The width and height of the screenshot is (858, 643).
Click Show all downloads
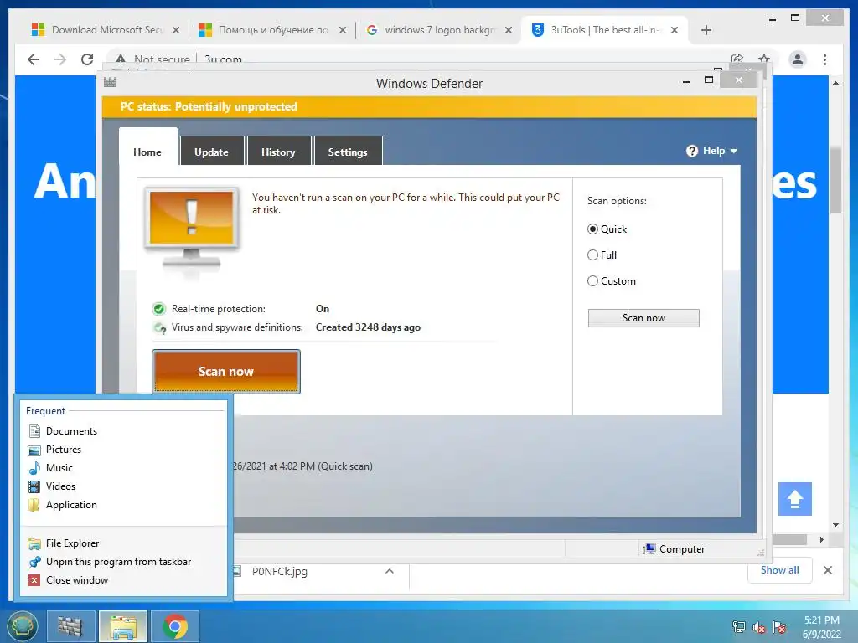[780, 570]
